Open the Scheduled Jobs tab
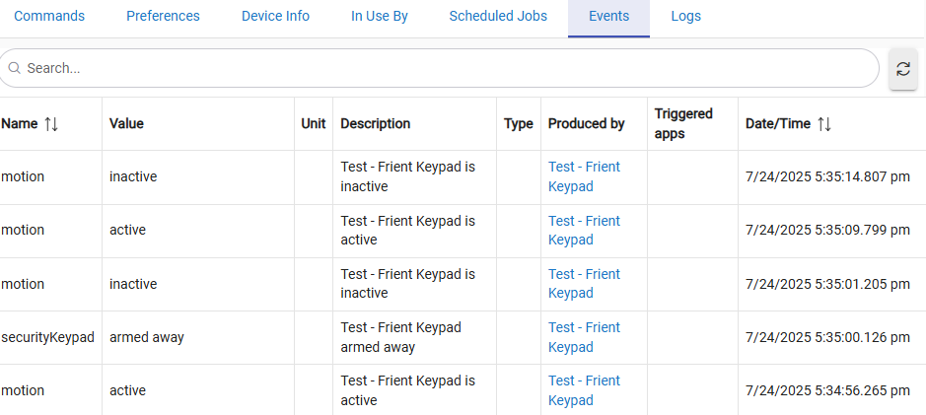Screen dimensions: 926x415 (x=498, y=16)
